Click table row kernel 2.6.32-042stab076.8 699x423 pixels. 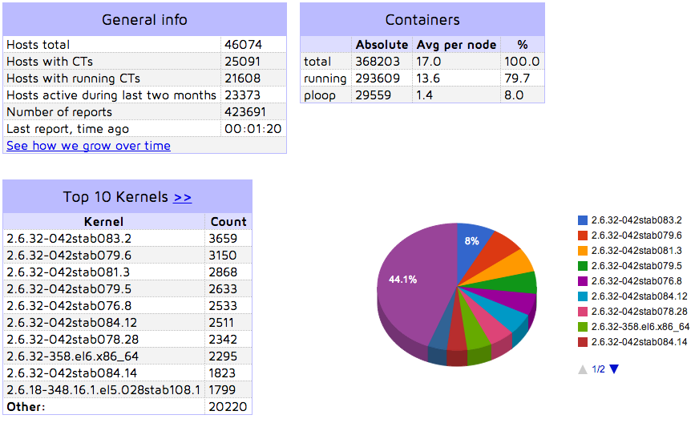(127, 306)
